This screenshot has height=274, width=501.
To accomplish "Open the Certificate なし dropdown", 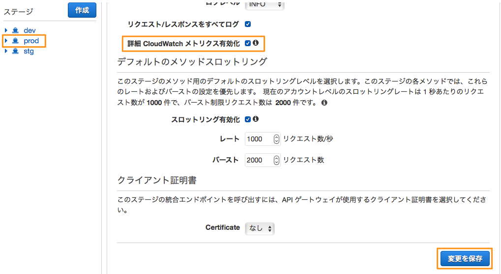I will click(260, 228).
